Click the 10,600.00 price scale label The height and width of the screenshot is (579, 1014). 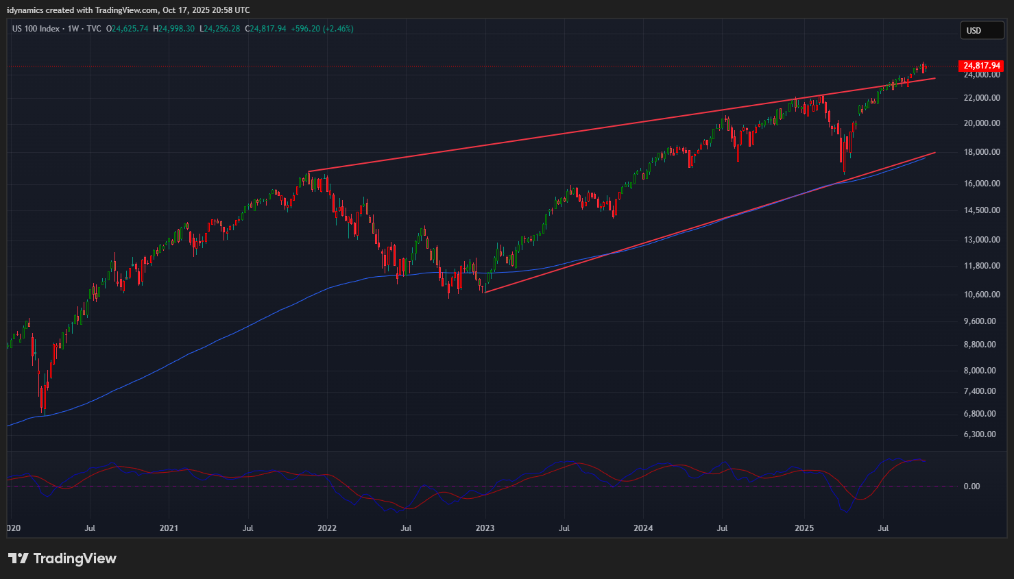(x=982, y=295)
